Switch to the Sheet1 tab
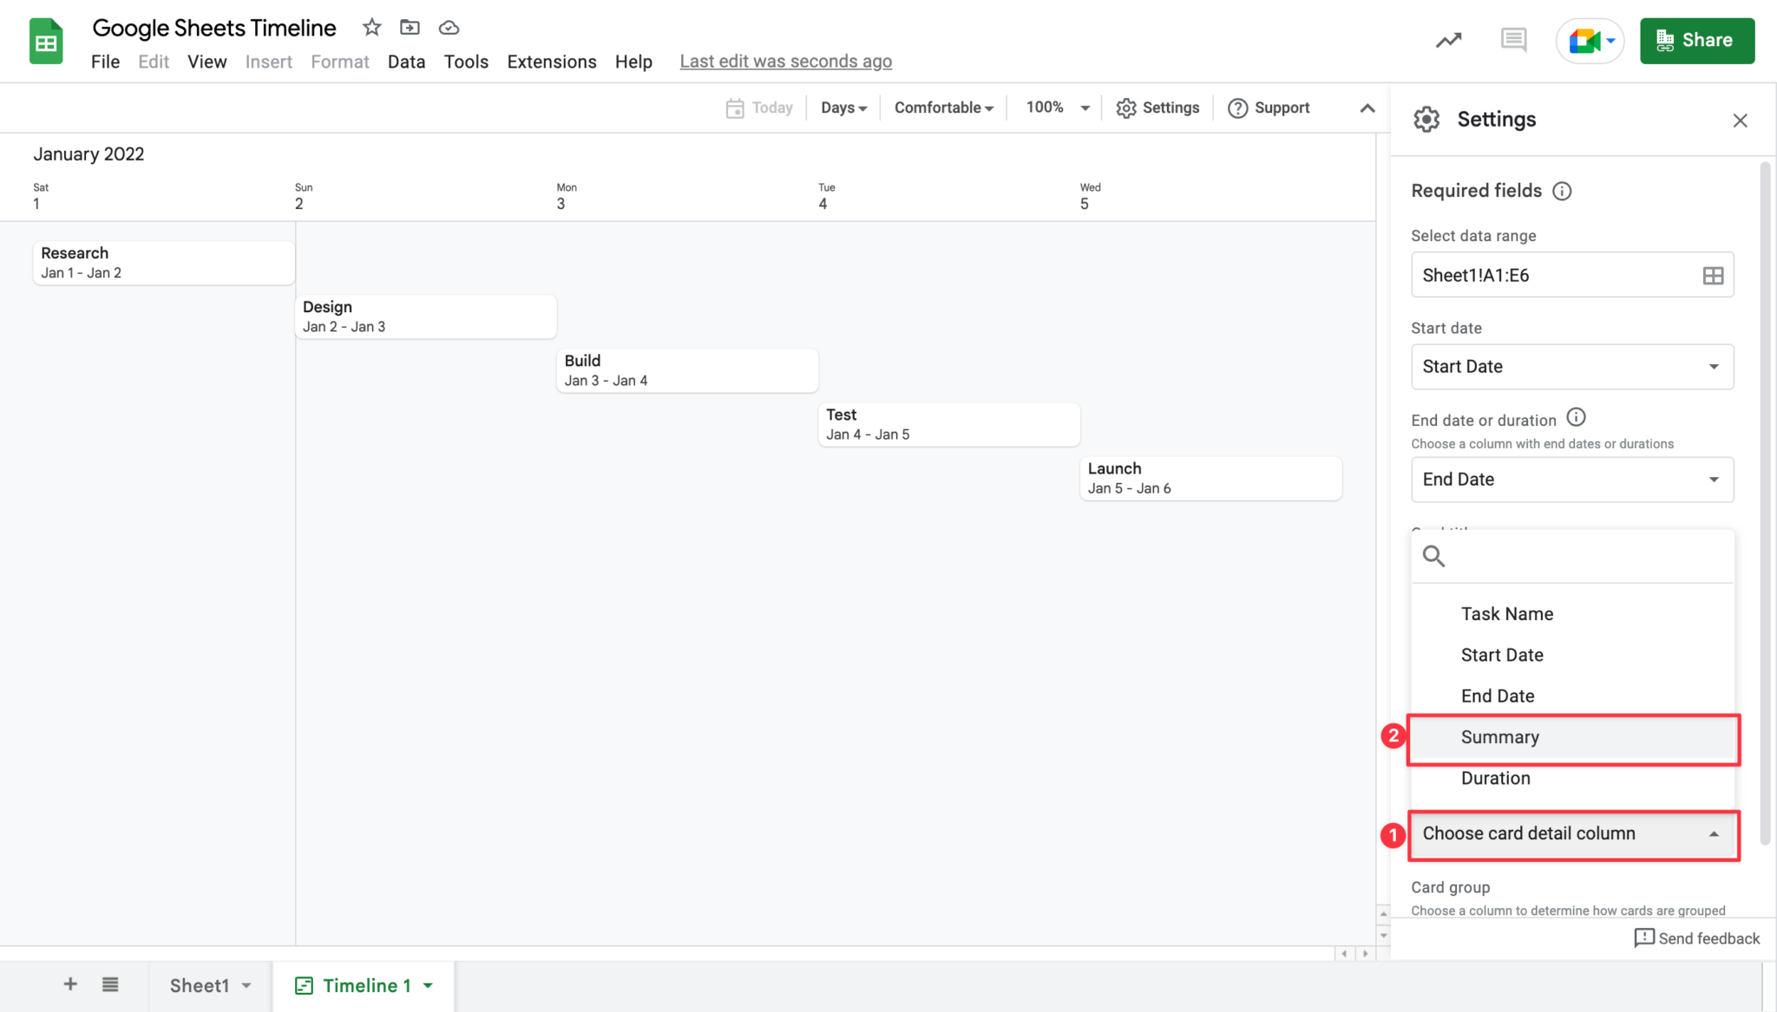 200,986
